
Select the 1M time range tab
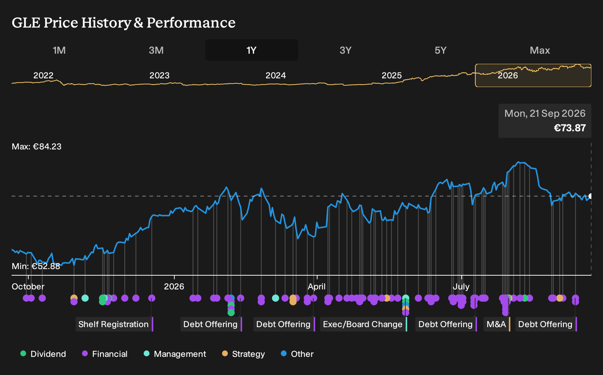pyautogui.click(x=59, y=50)
